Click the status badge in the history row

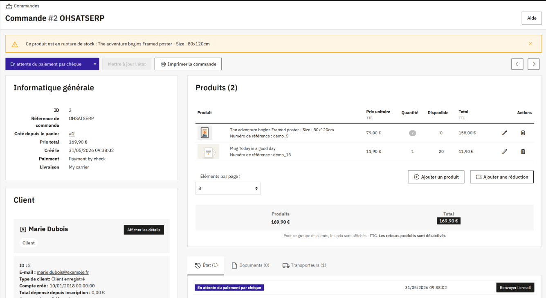[229, 288]
